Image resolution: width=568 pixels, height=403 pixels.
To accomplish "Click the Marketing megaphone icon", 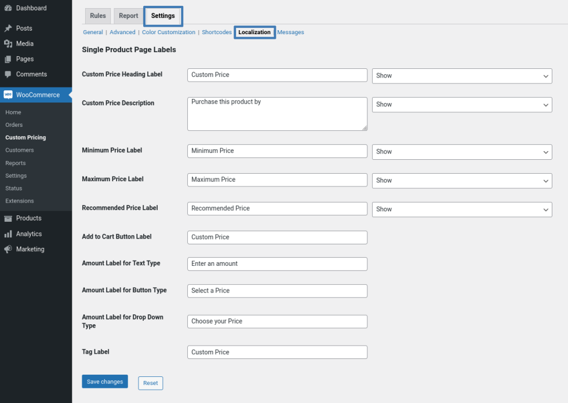I will tap(8, 249).
